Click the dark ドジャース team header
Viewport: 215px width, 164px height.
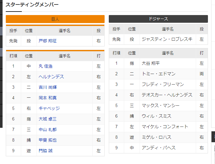tap(158, 19)
